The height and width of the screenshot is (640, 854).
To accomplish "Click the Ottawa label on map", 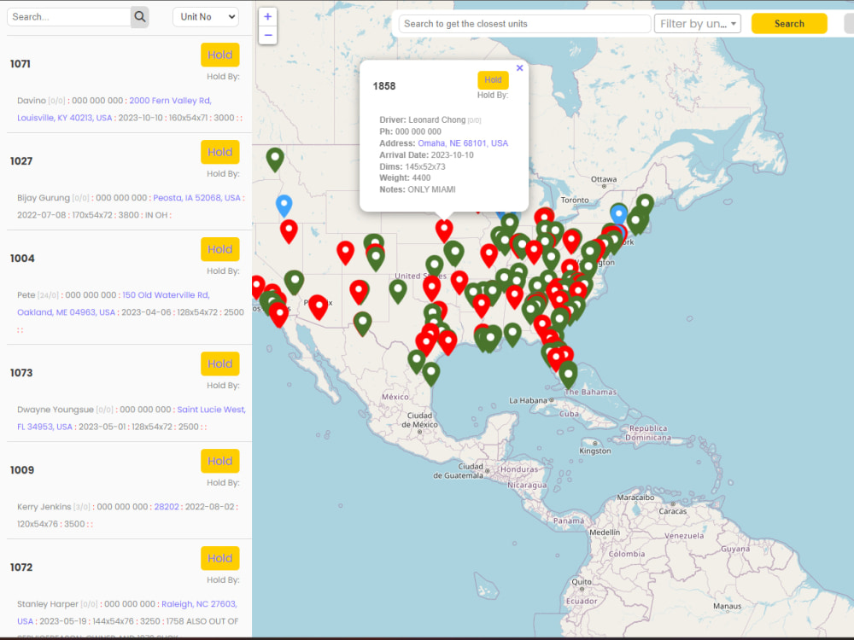I will tap(604, 179).
